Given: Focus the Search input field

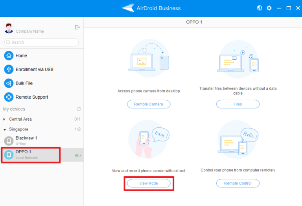Looking at the screenshot, I should [41, 42].
